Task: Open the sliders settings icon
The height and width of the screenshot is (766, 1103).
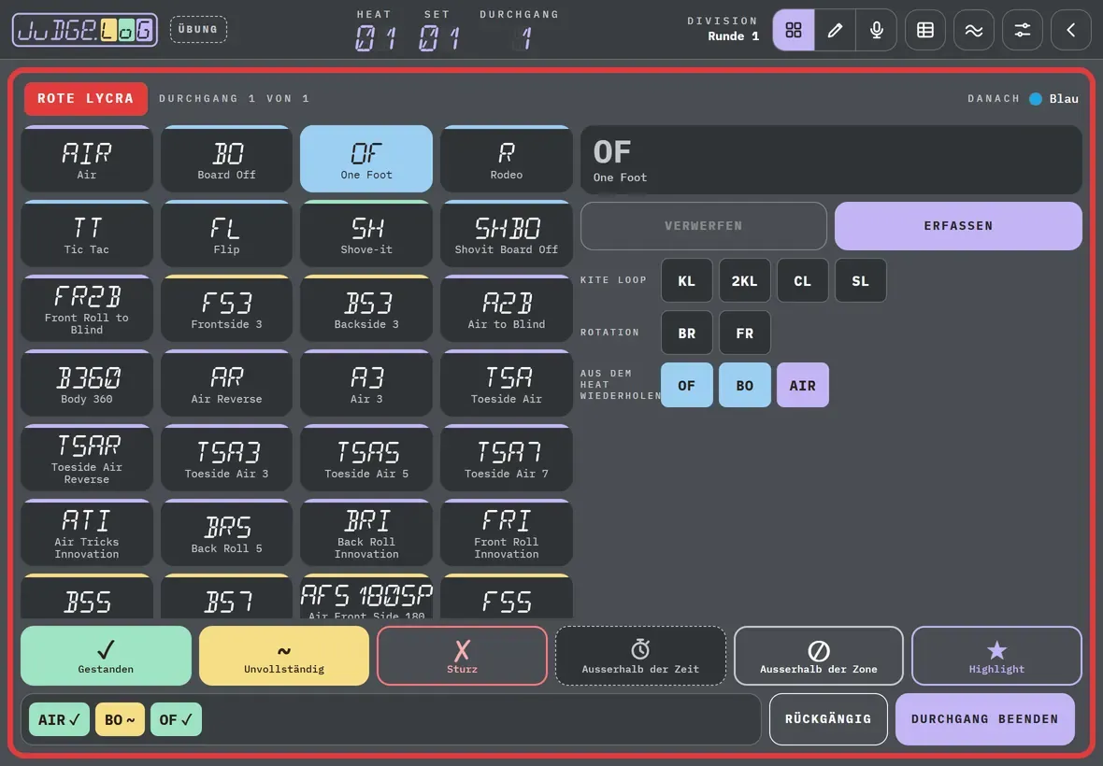Action: coord(1022,30)
